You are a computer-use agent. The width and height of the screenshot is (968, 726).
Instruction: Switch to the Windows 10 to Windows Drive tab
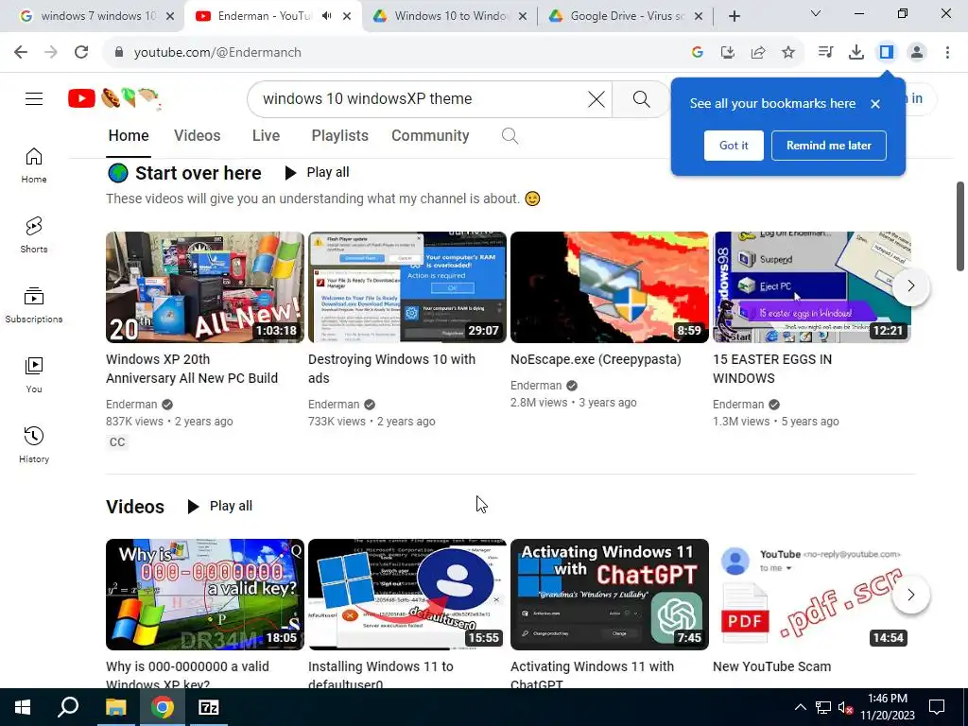(x=449, y=16)
